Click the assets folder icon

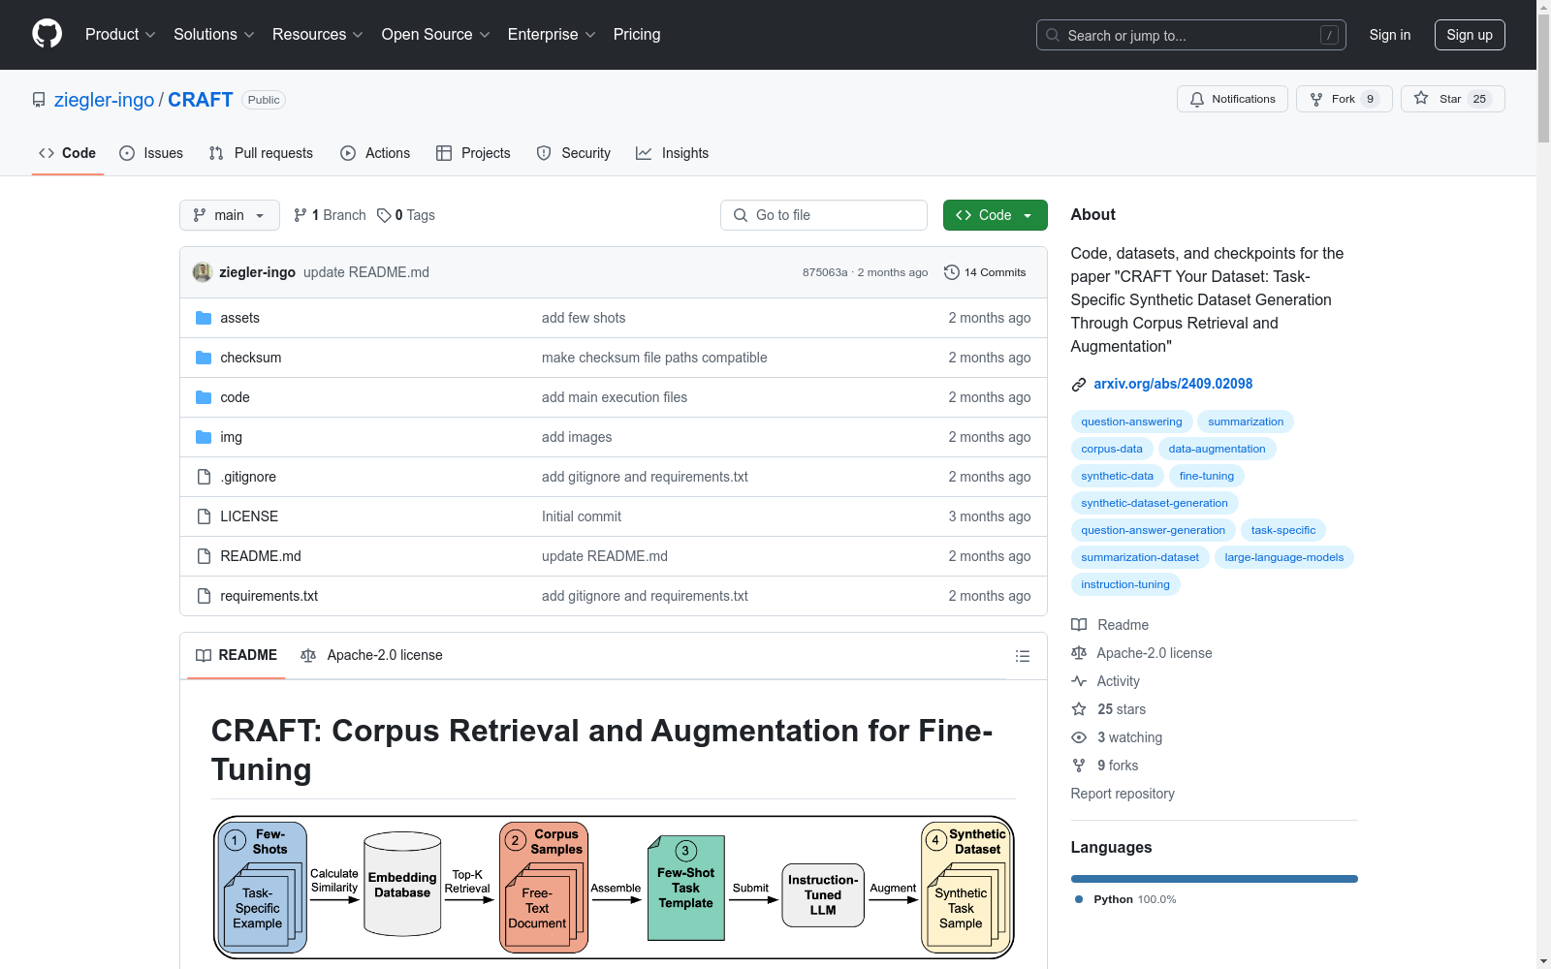tap(204, 318)
